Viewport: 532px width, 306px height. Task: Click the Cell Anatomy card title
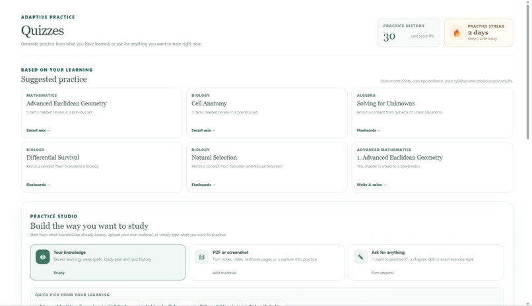209,104
